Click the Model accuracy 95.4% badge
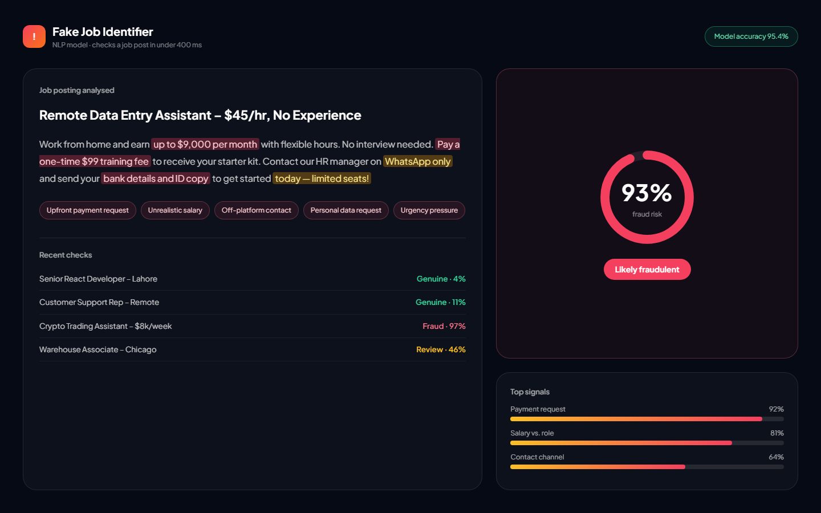The image size is (821, 513). click(751, 36)
